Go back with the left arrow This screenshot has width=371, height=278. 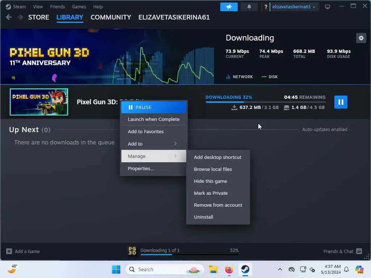(x=9, y=17)
